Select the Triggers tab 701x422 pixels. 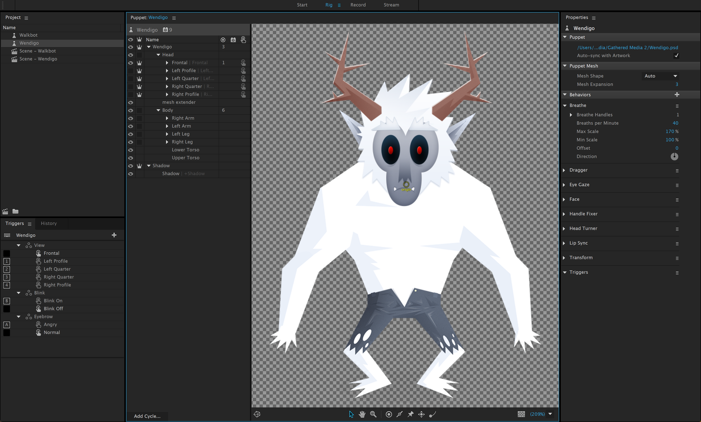[x=15, y=223]
